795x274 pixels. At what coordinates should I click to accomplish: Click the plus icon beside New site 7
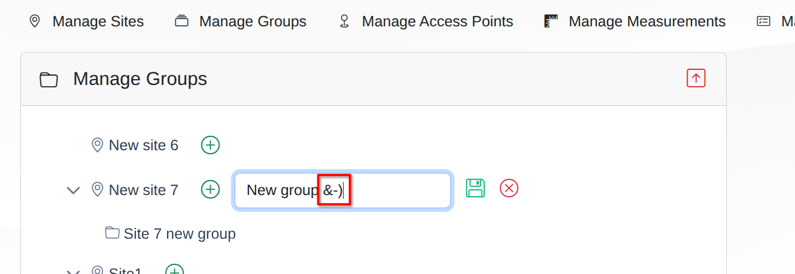pos(210,190)
